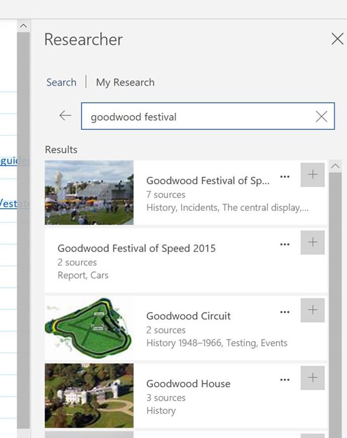Click the results list scroll up arrow
347x438 pixels.
pyautogui.click(x=335, y=166)
